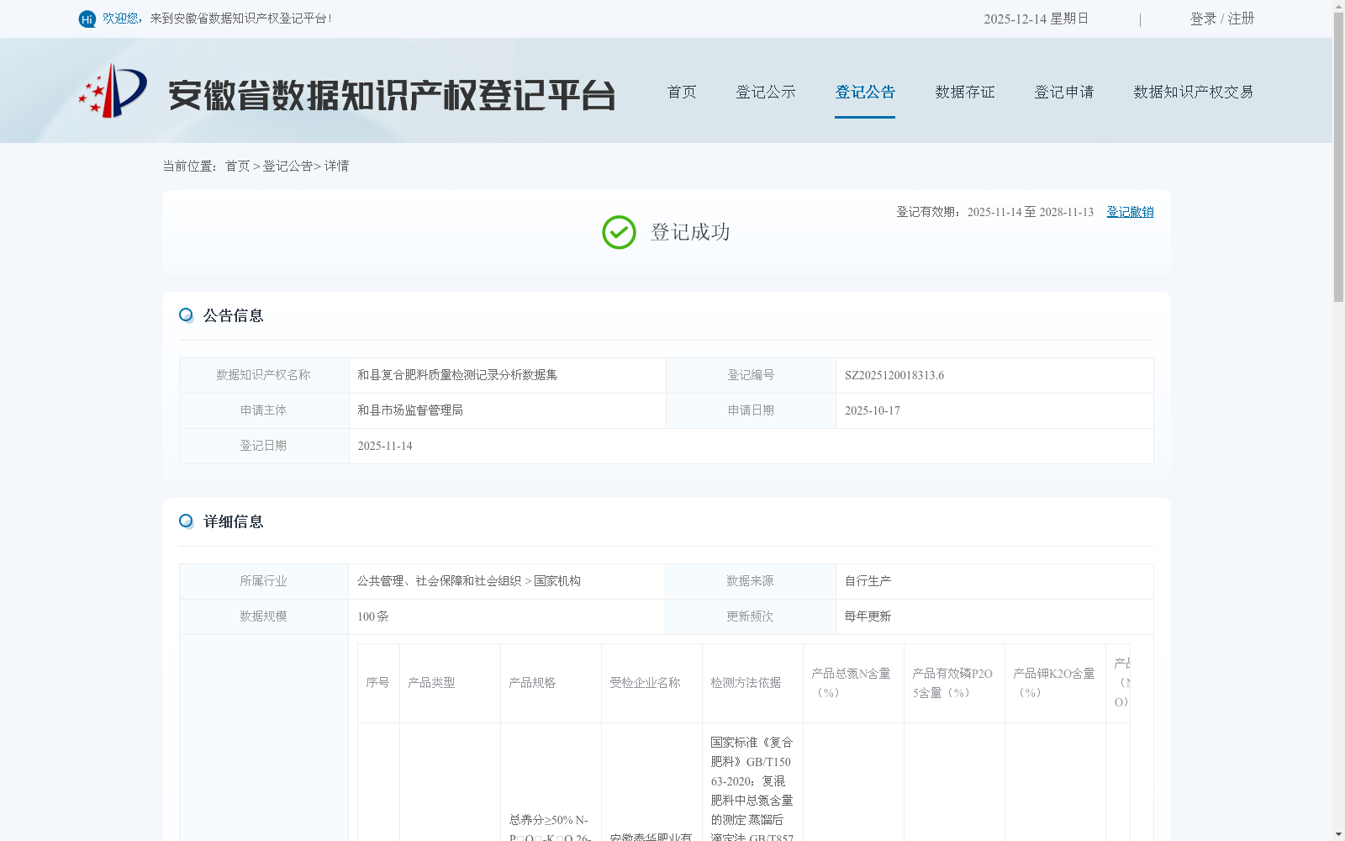This screenshot has width=1345, height=841.
Task: Click the 产品钾K2O含量 column header
Action: click(x=1055, y=683)
